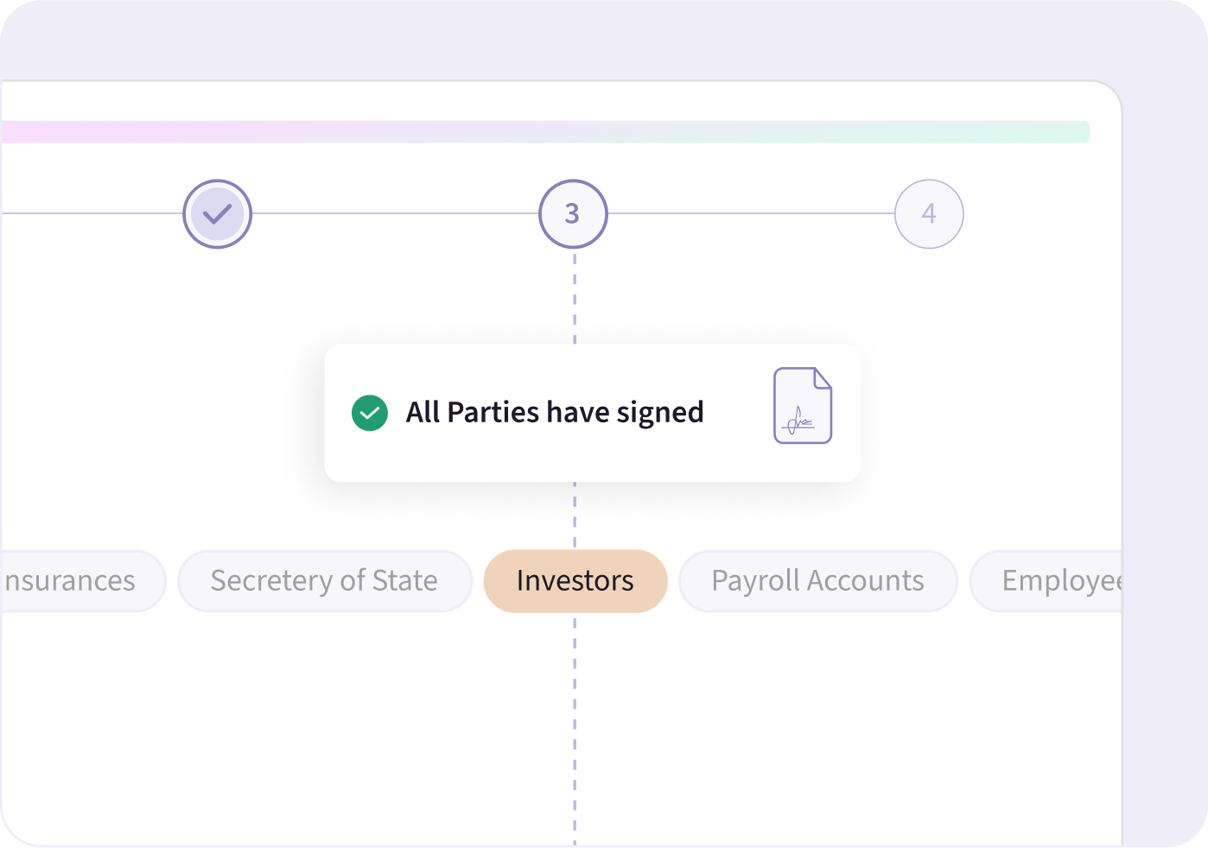This screenshot has height=848, width=1208.
Task: Select the partially visible Employee pill
Action: pos(1054,581)
